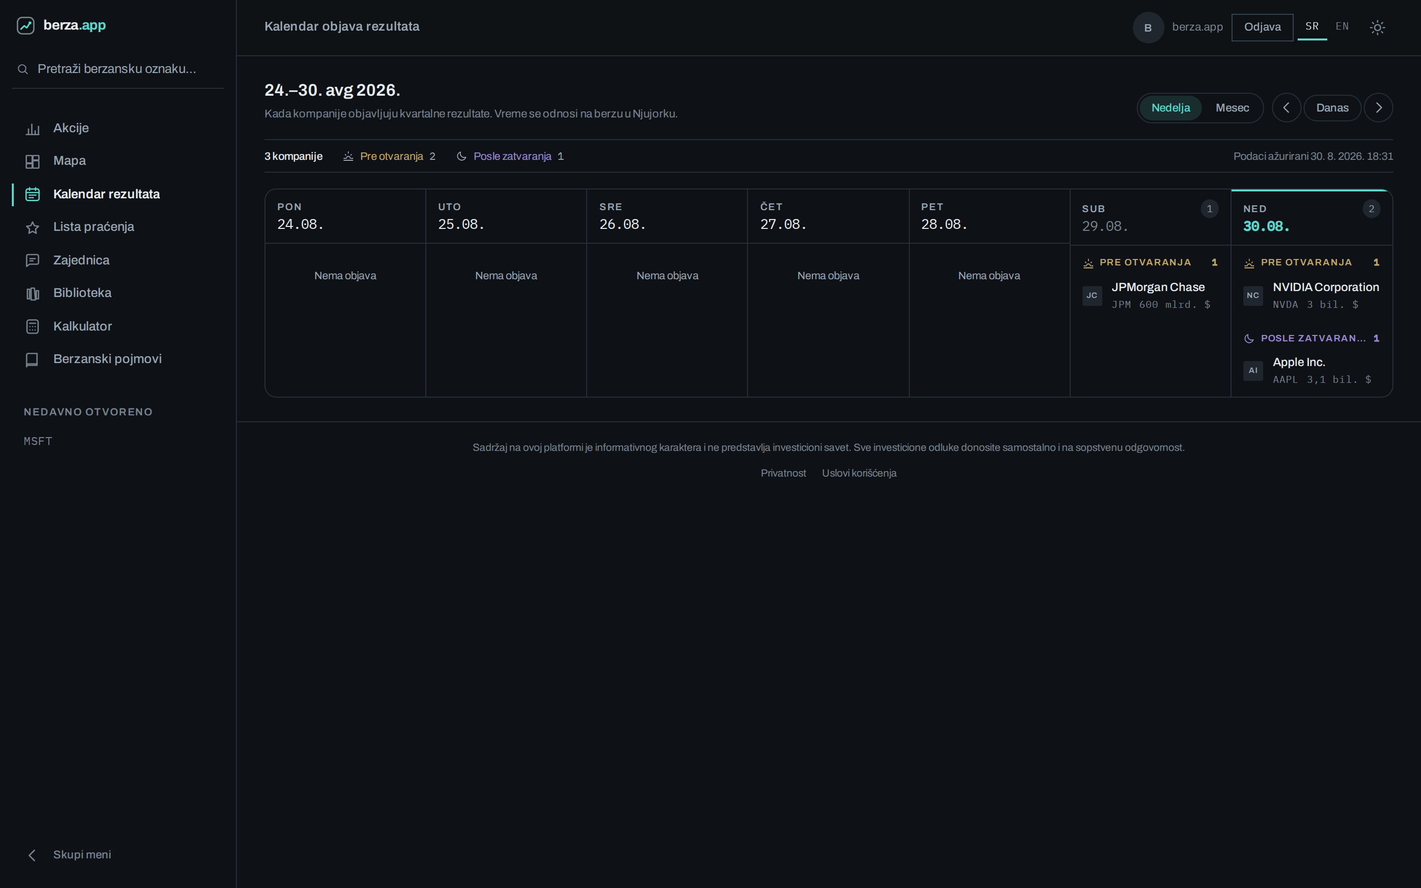
Task: Switch view to Mesec
Action: pos(1232,108)
